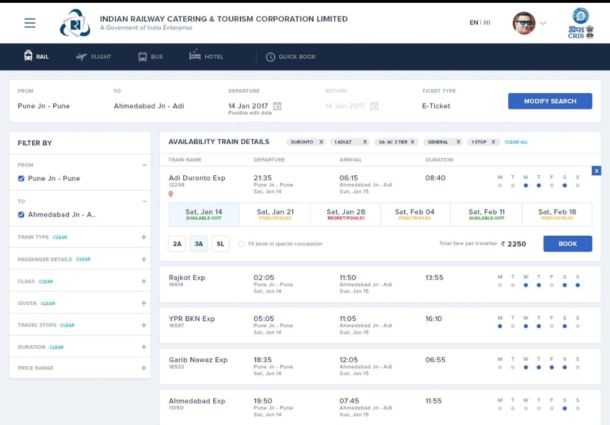Clear the PASSENGER DETAILS filter

click(x=83, y=259)
